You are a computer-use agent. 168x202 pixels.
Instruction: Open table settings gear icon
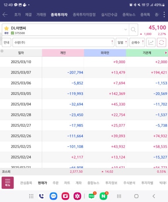pos(2,51)
